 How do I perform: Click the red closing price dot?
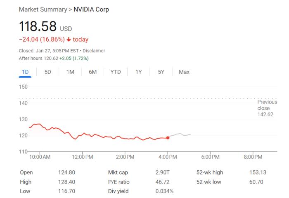(168, 138)
